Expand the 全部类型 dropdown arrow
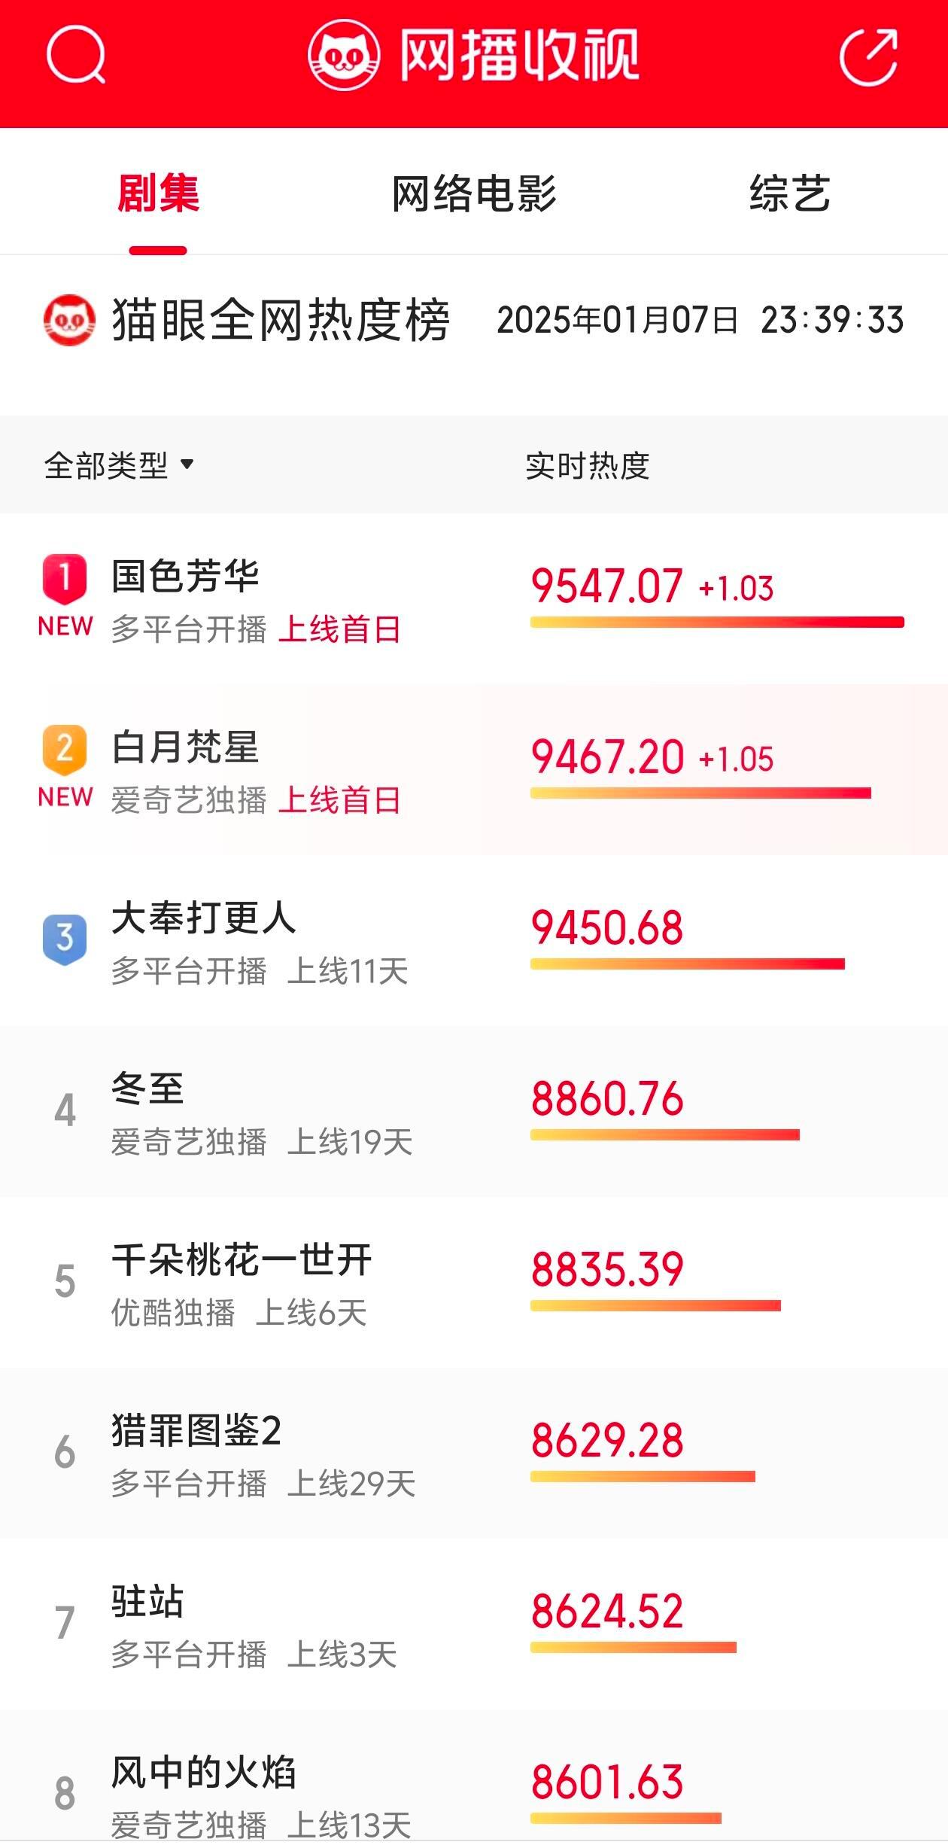The image size is (948, 1848). pos(187,464)
